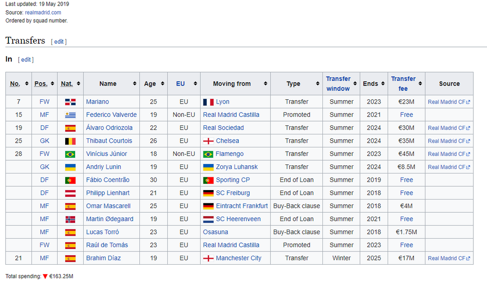
Task: Open Real Sociedad club link
Action: click(224, 128)
